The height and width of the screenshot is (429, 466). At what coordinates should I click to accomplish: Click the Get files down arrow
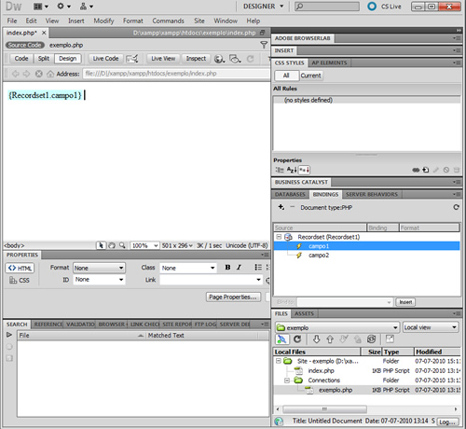coord(316,339)
